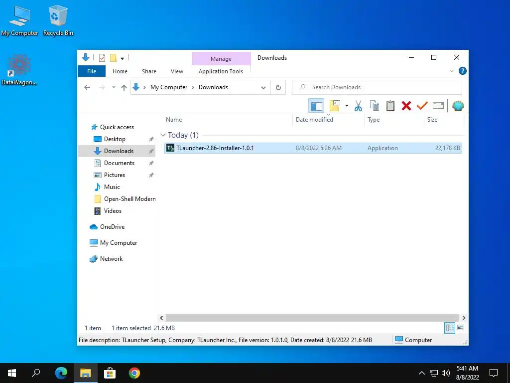Launch Microsoft Edge from taskbar
This screenshot has width=510, height=383.
[61, 373]
